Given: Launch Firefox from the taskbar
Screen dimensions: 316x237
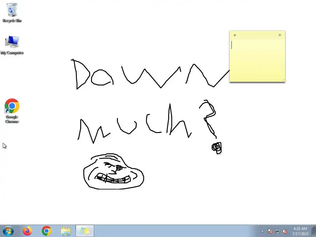Looking at the screenshot, I should [27, 231].
